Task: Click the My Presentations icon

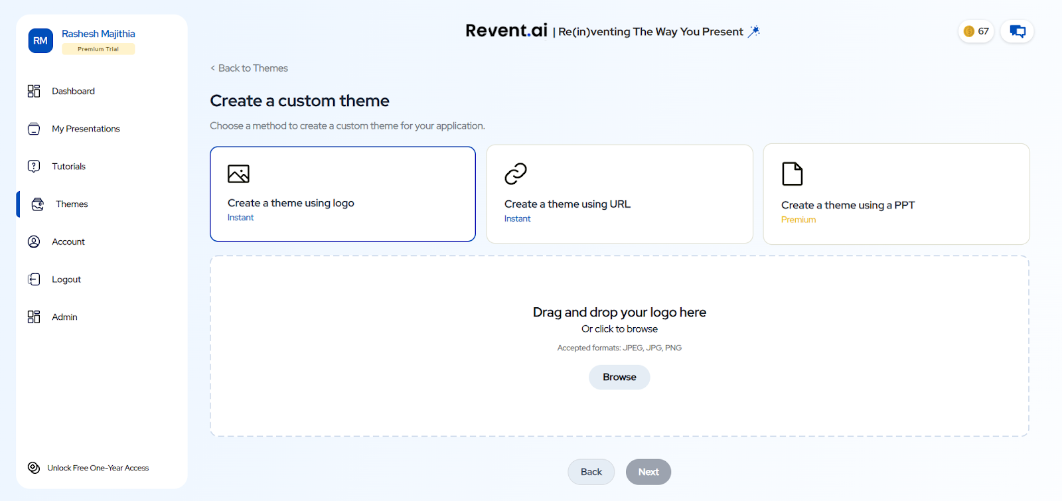Action: (x=34, y=129)
